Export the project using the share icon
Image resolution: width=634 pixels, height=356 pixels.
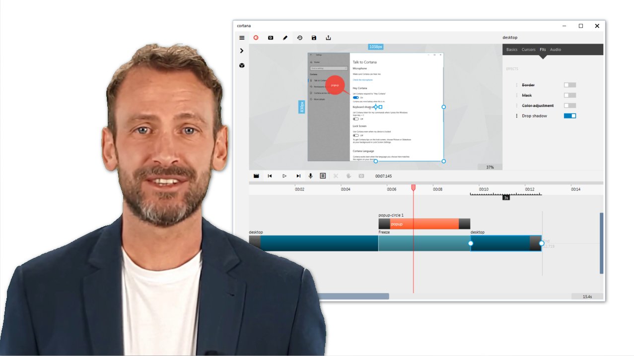tap(328, 37)
